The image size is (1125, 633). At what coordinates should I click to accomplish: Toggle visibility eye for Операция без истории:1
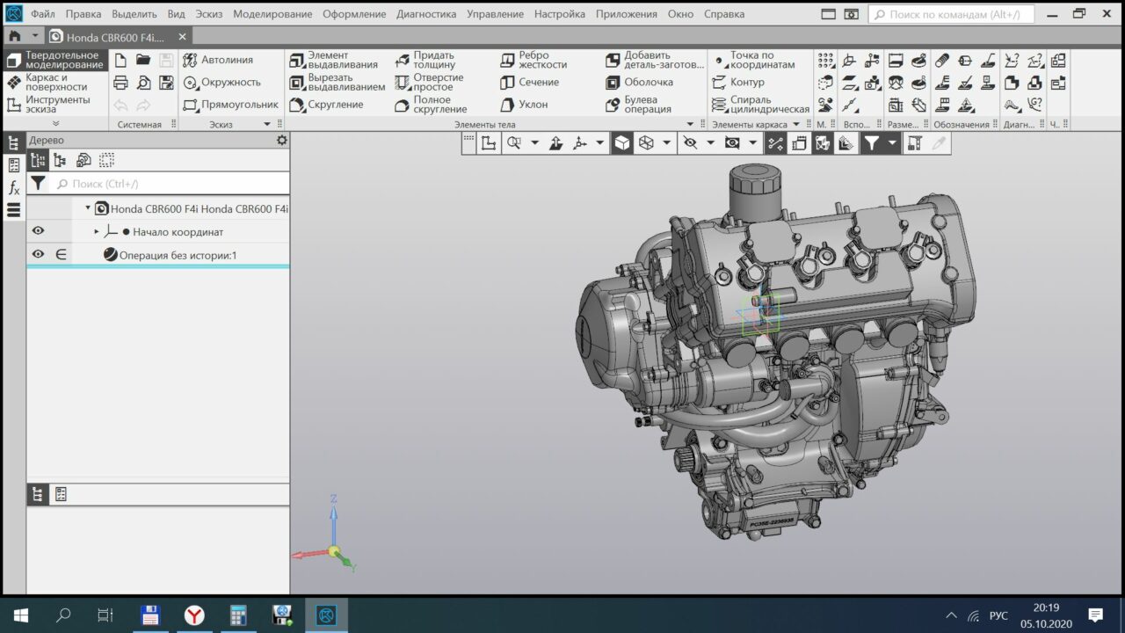click(x=38, y=254)
